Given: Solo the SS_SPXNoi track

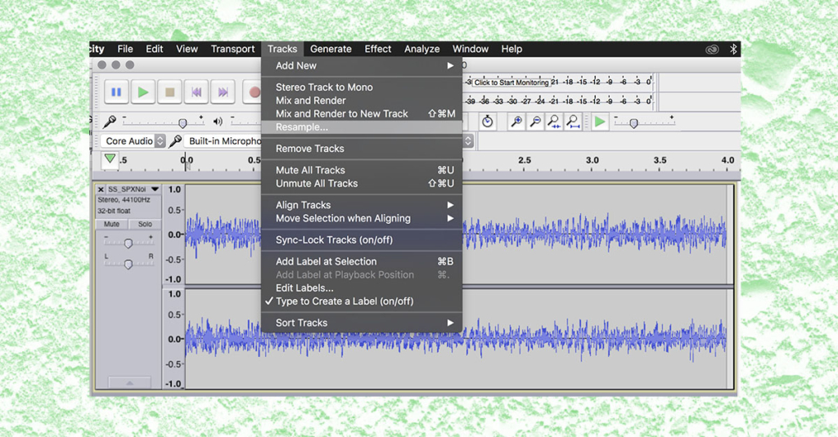Looking at the screenshot, I should click(145, 224).
